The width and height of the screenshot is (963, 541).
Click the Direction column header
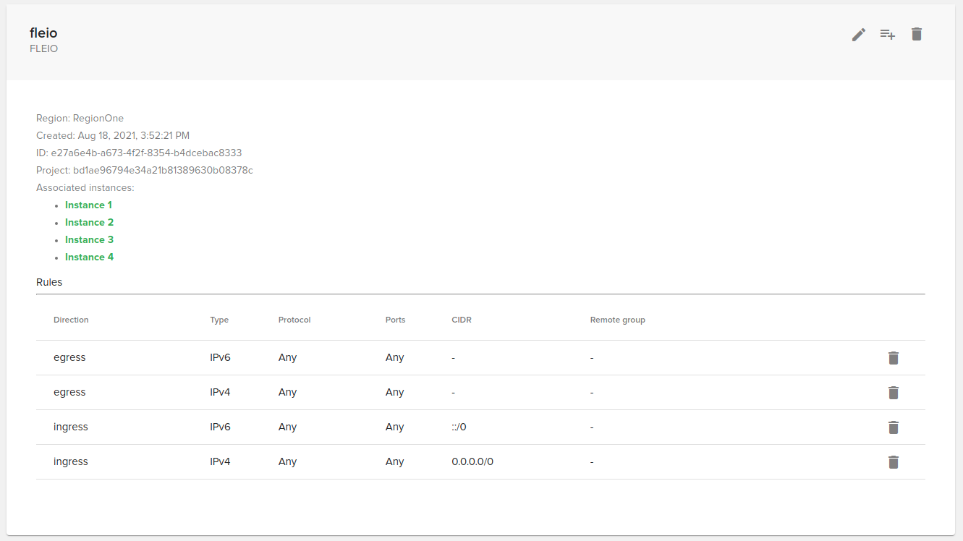click(70, 320)
